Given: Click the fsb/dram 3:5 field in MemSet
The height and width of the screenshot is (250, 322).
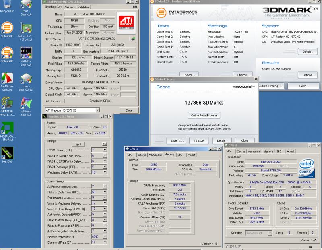Looking at the screenshot, I should pos(105,127).
